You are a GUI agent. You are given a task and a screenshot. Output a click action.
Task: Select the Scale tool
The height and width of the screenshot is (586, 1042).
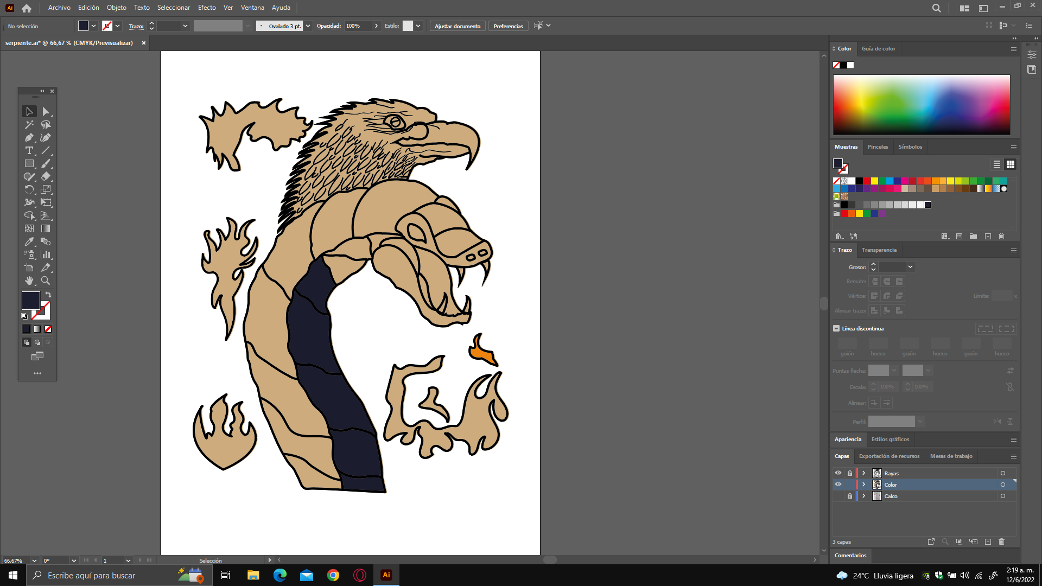click(x=46, y=190)
